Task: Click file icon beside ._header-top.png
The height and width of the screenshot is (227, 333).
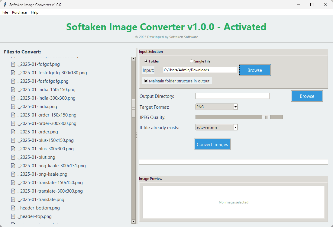Action: click(13, 216)
